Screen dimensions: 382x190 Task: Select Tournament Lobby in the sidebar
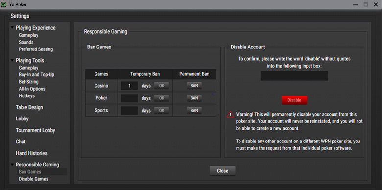pyautogui.click(x=35, y=130)
